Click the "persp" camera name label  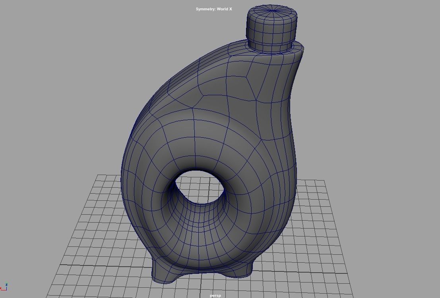(215, 296)
